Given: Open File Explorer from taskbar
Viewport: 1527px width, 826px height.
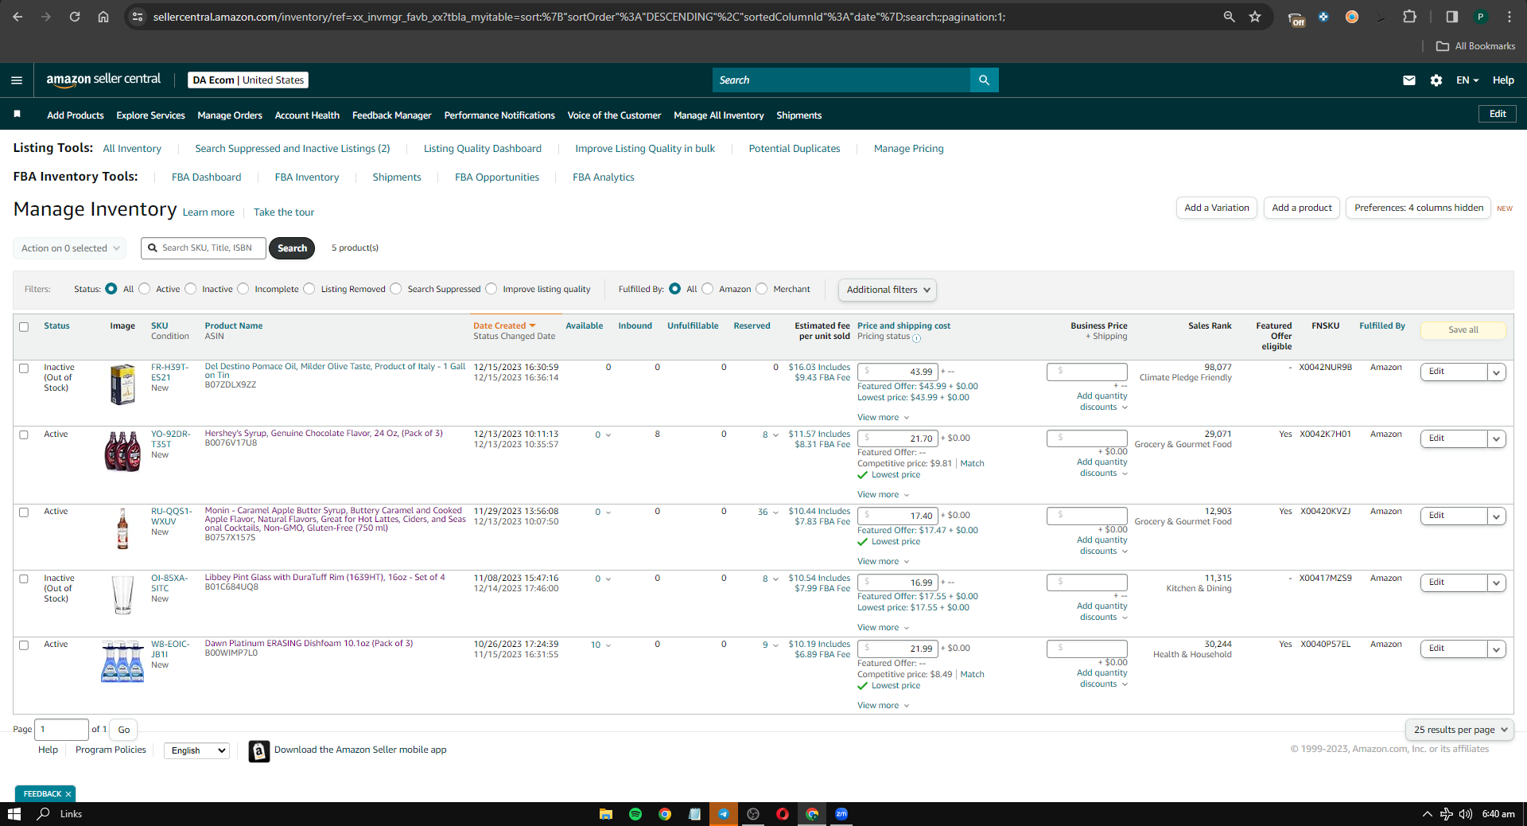Looking at the screenshot, I should 606,814.
